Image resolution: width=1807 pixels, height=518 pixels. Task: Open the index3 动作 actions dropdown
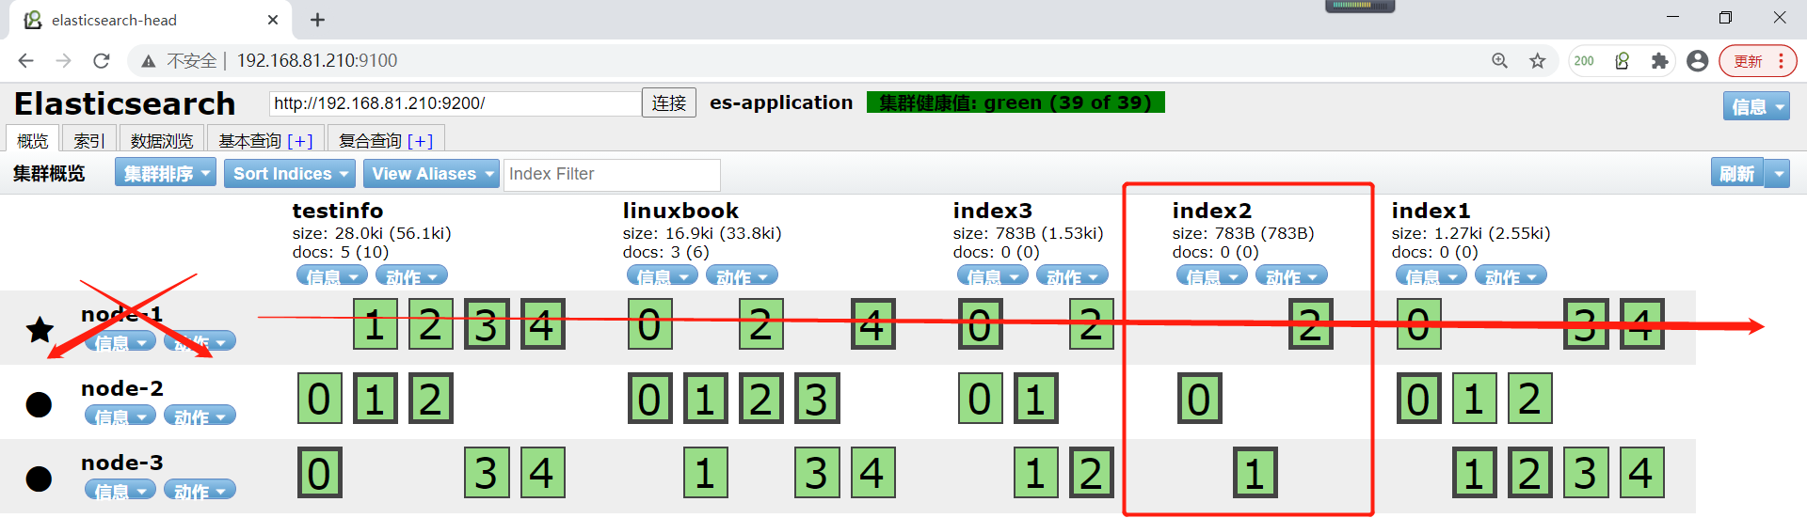(1072, 276)
